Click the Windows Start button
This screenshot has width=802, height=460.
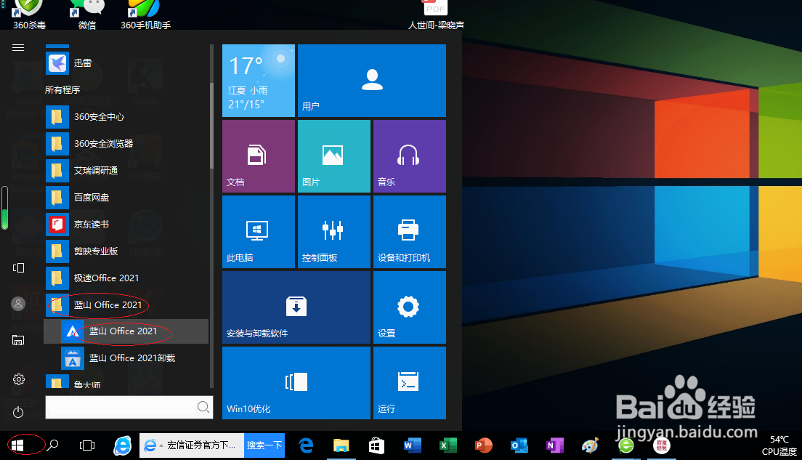[17, 445]
